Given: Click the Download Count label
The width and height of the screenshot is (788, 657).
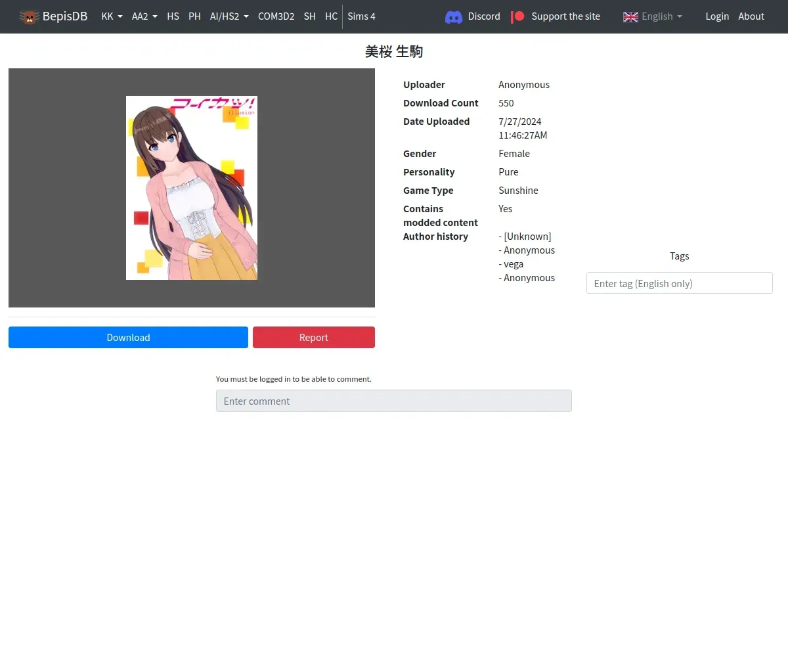Looking at the screenshot, I should (441, 103).
